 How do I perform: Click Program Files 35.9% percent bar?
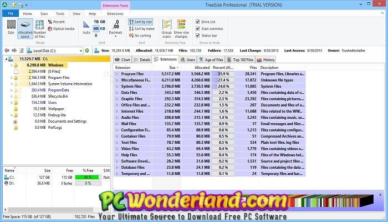[223, 74]
